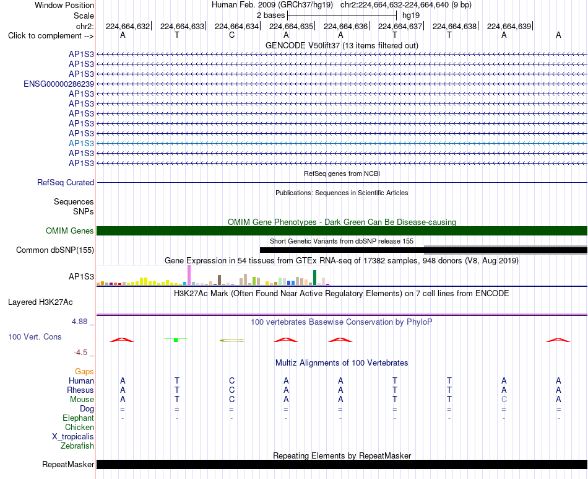Click the Window Position label
Screen dimensions: 588x479
[64, 5]
